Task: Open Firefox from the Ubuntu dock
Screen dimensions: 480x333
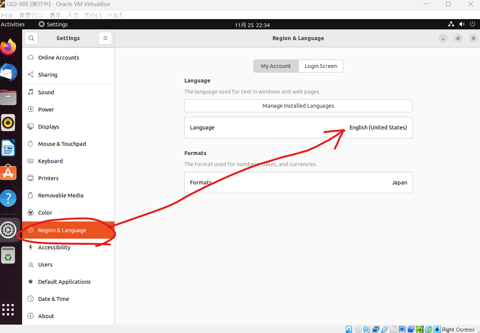Action: pos(8,47)
